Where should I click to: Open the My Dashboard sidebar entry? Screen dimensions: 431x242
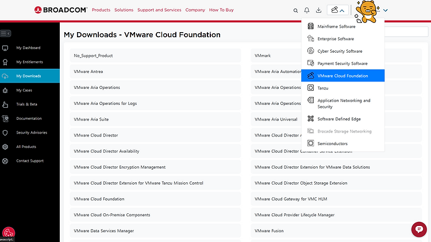[30, 48]
